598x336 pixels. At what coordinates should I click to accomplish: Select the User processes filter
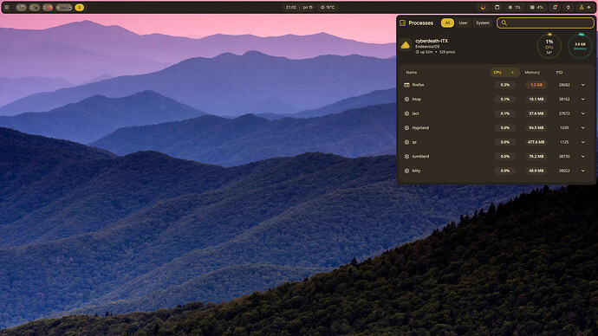(463, 23)
